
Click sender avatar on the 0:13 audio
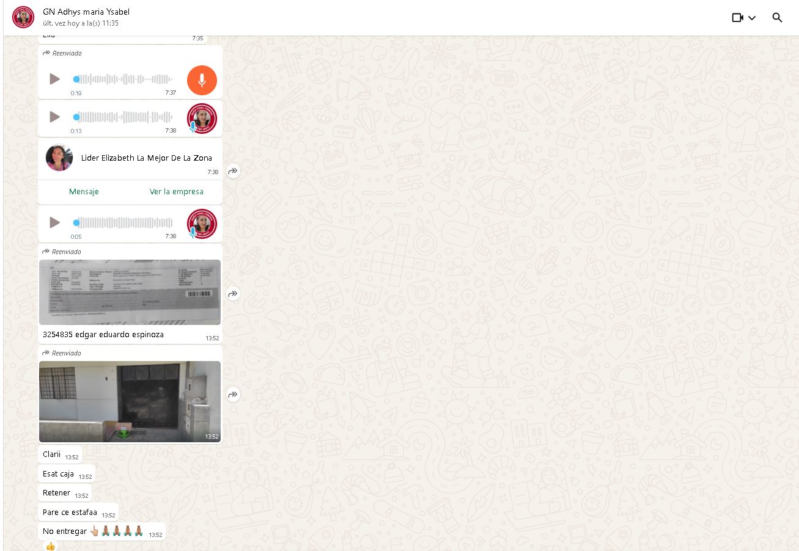click(202, 119)
